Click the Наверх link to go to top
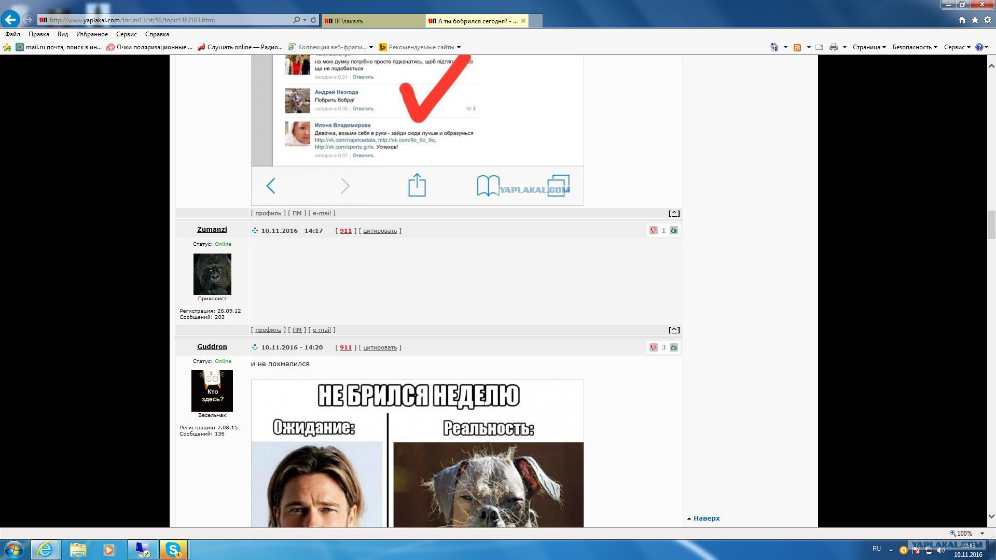996x560 pixels. [707, 518]
